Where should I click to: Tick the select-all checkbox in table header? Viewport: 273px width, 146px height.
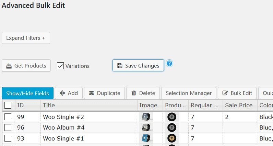click(x=8, y=105)
